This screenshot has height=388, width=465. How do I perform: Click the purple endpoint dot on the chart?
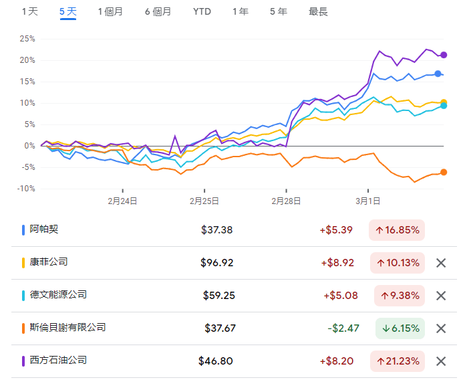[x=444, y=55]
